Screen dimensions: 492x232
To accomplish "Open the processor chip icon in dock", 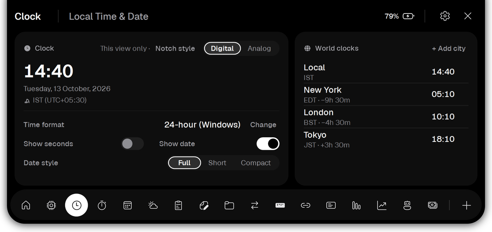I will pos(51,205).
